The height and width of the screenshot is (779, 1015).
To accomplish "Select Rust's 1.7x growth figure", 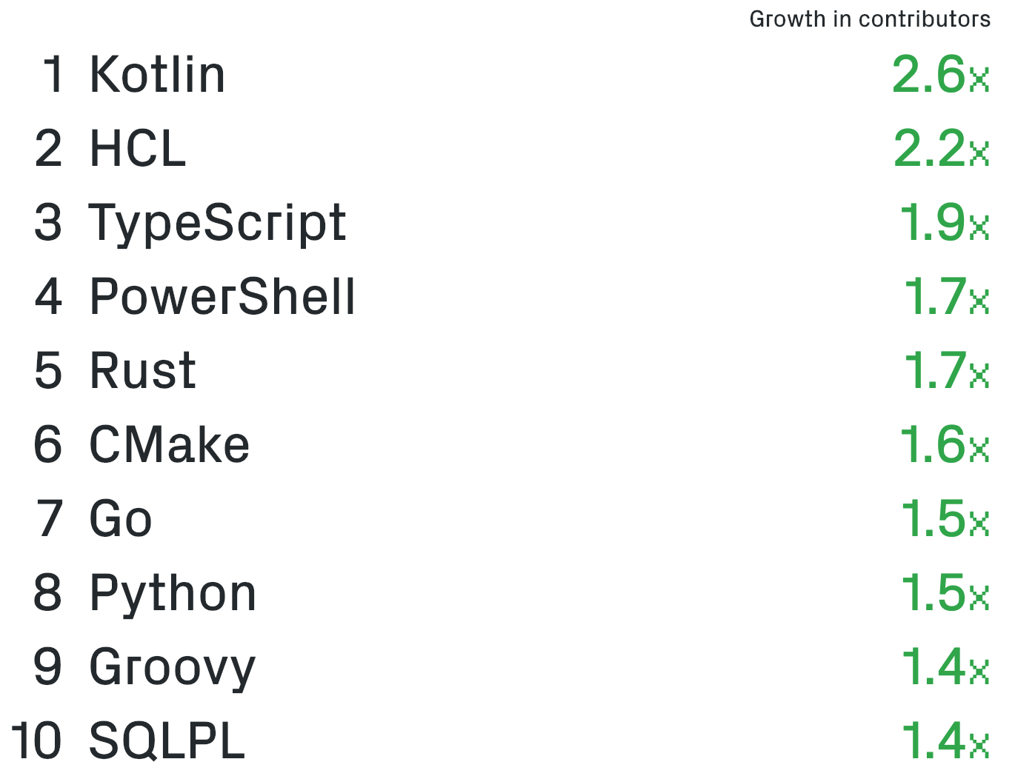I will coord(946,371).
